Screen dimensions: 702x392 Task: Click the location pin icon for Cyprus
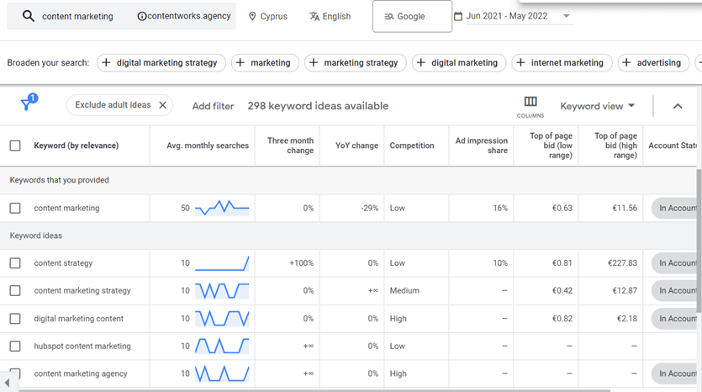pos(252,16)
